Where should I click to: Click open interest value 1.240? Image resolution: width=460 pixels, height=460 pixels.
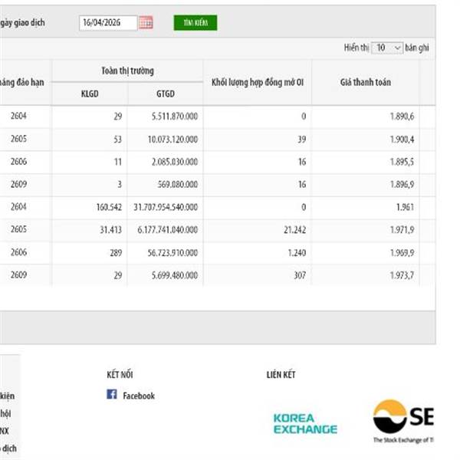pos(297,252)
